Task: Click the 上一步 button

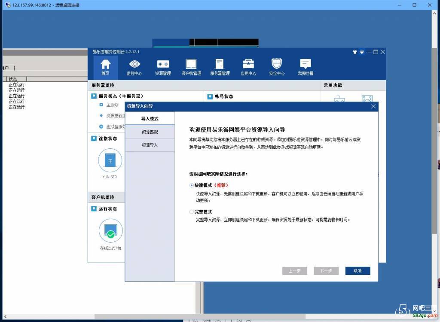Action: click(295, 271)
